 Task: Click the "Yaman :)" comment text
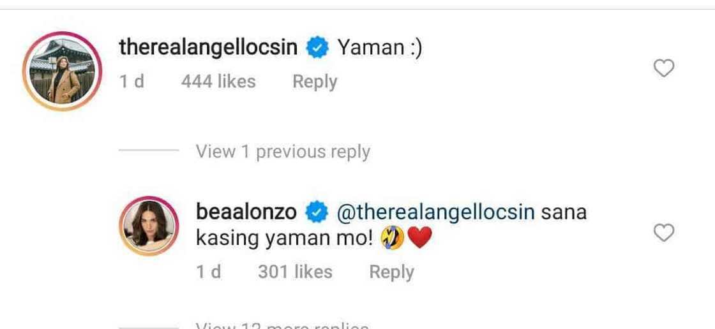[379, 48]
